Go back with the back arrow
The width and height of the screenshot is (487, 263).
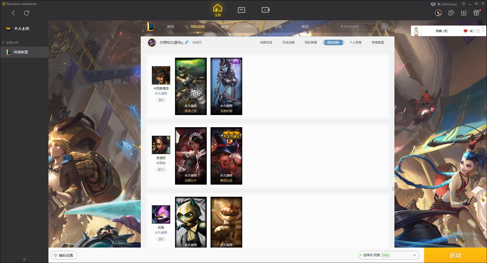tap(13, 13)
